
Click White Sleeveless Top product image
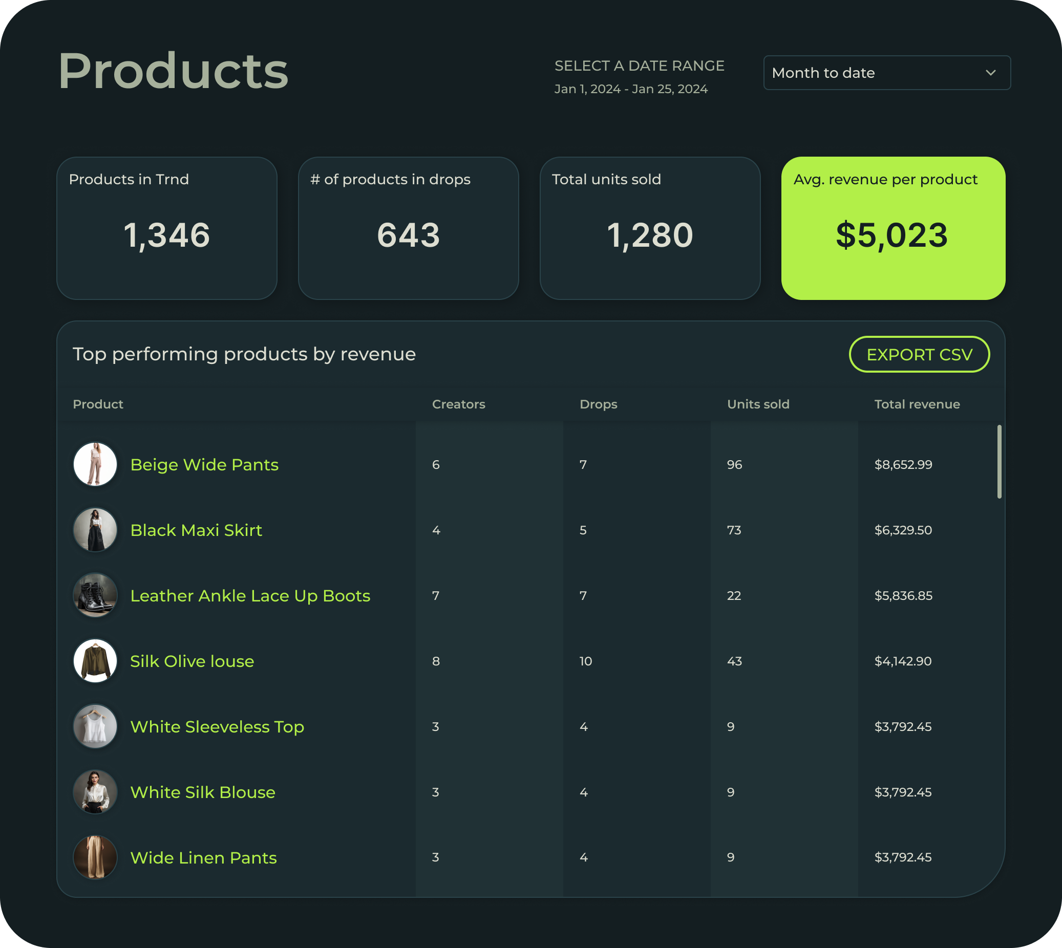click(x=95, y=726)
